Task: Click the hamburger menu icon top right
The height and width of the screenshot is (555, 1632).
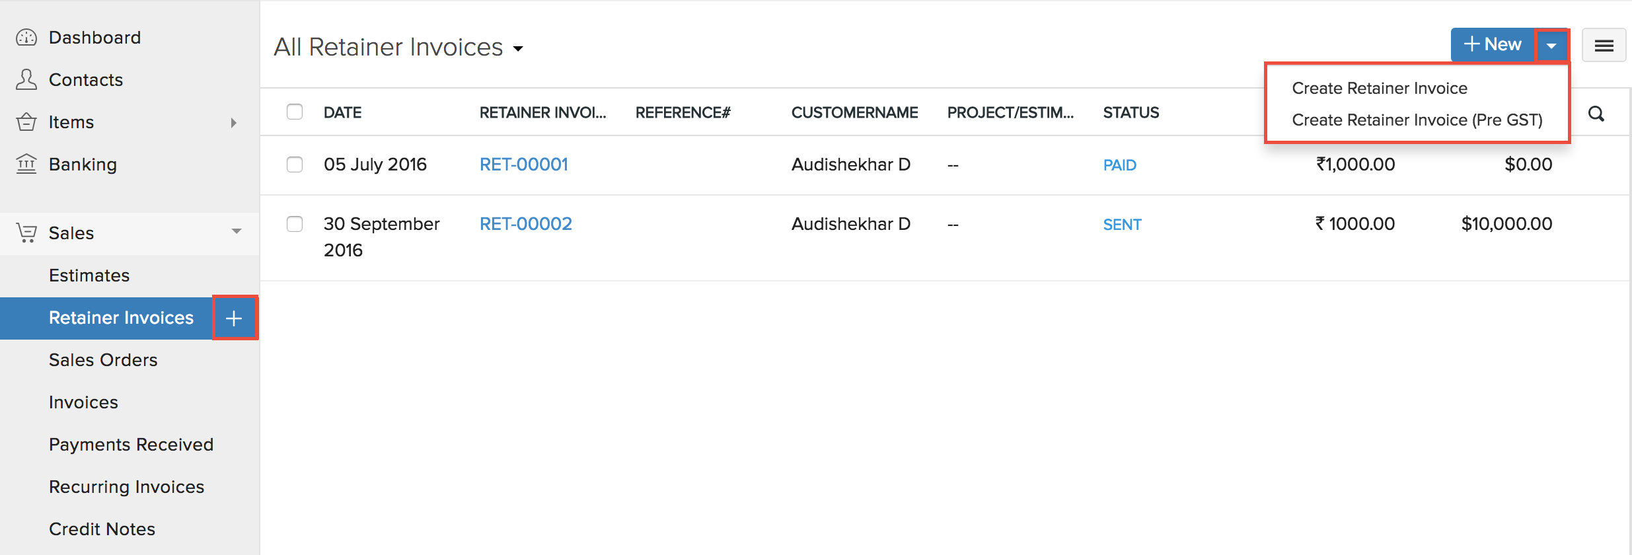Action: pos(1604,45)
